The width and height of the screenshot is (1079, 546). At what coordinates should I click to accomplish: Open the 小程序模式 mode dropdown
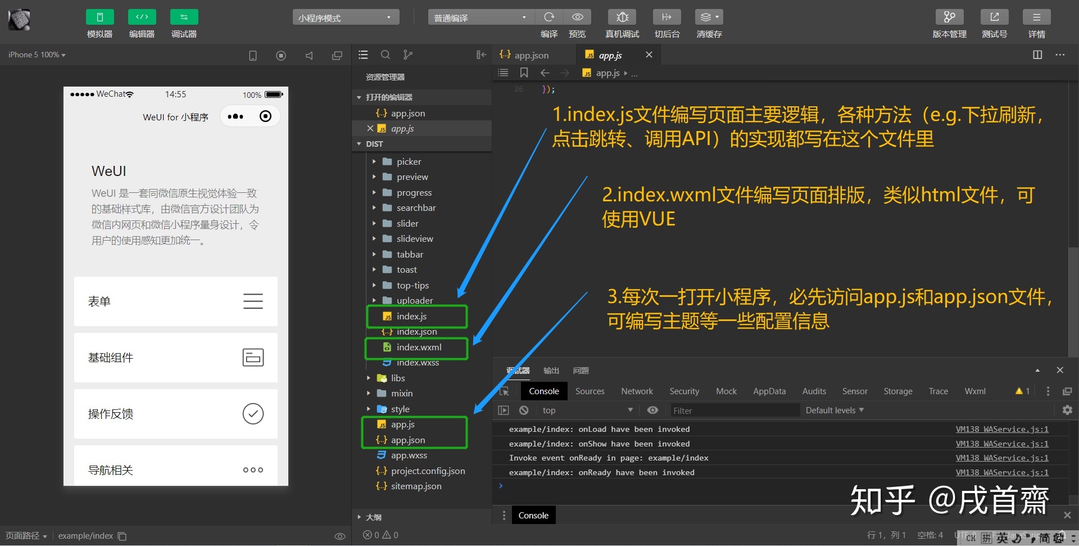tap(346, 17)
